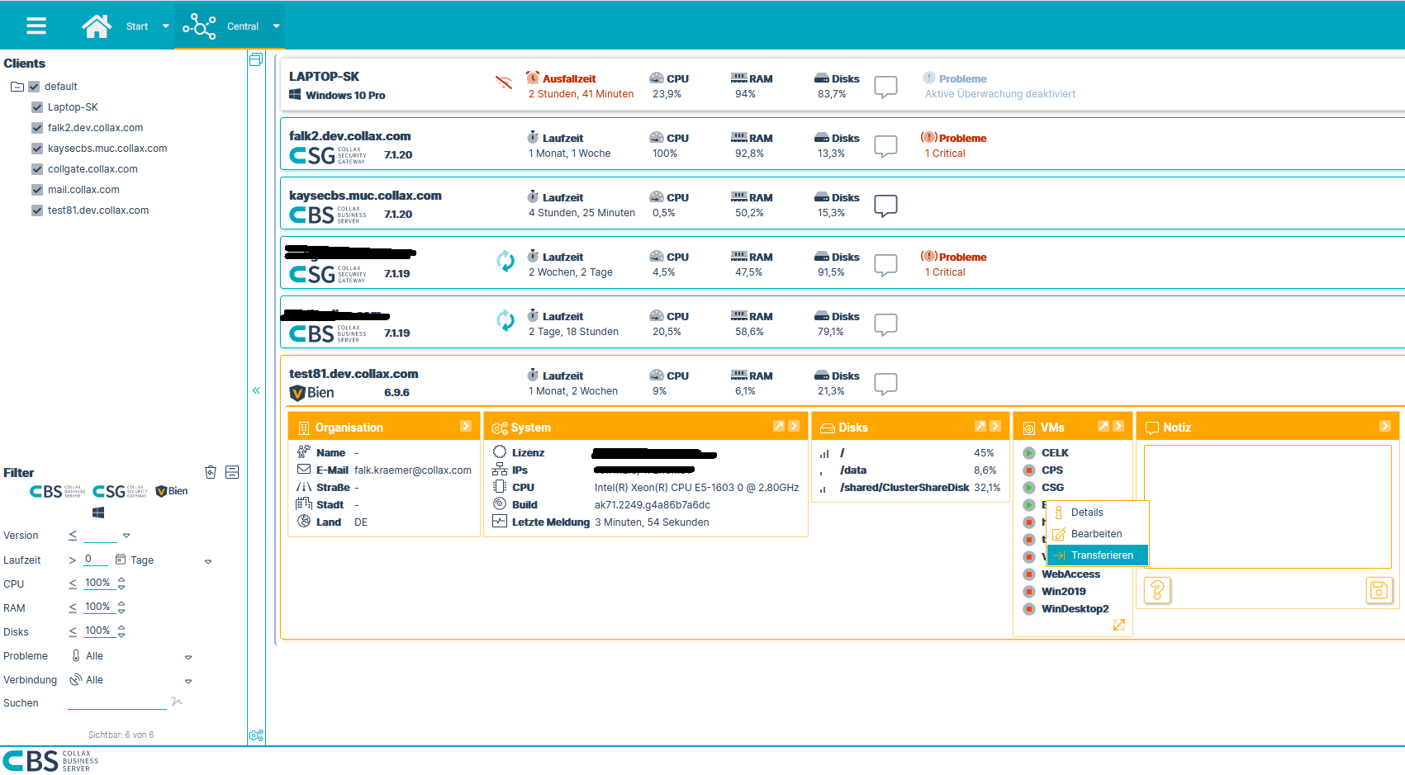Open the LAPTOP-SK client card
1405x775 pixels.
[325, 77]
